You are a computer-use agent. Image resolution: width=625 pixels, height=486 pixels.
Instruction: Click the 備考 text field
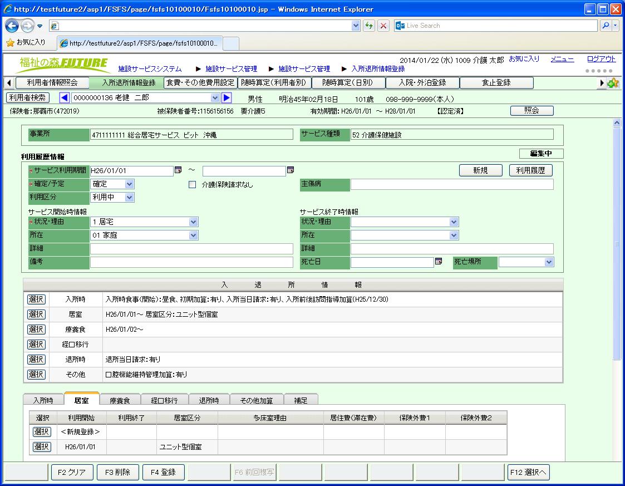[x=191, y=262]
